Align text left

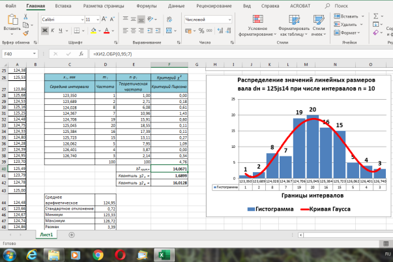point(125,31)
